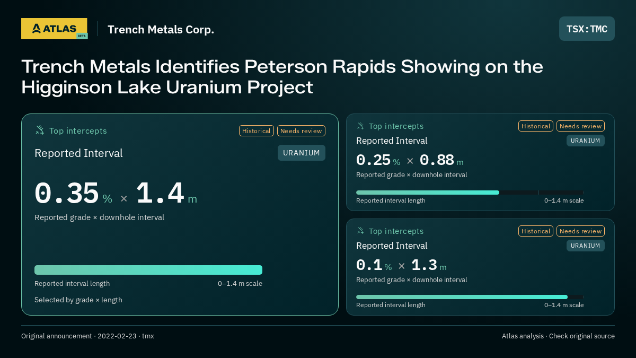
Task: Click 'Reported Interval' heading on the 0.25% card
Action: point(392,141)
